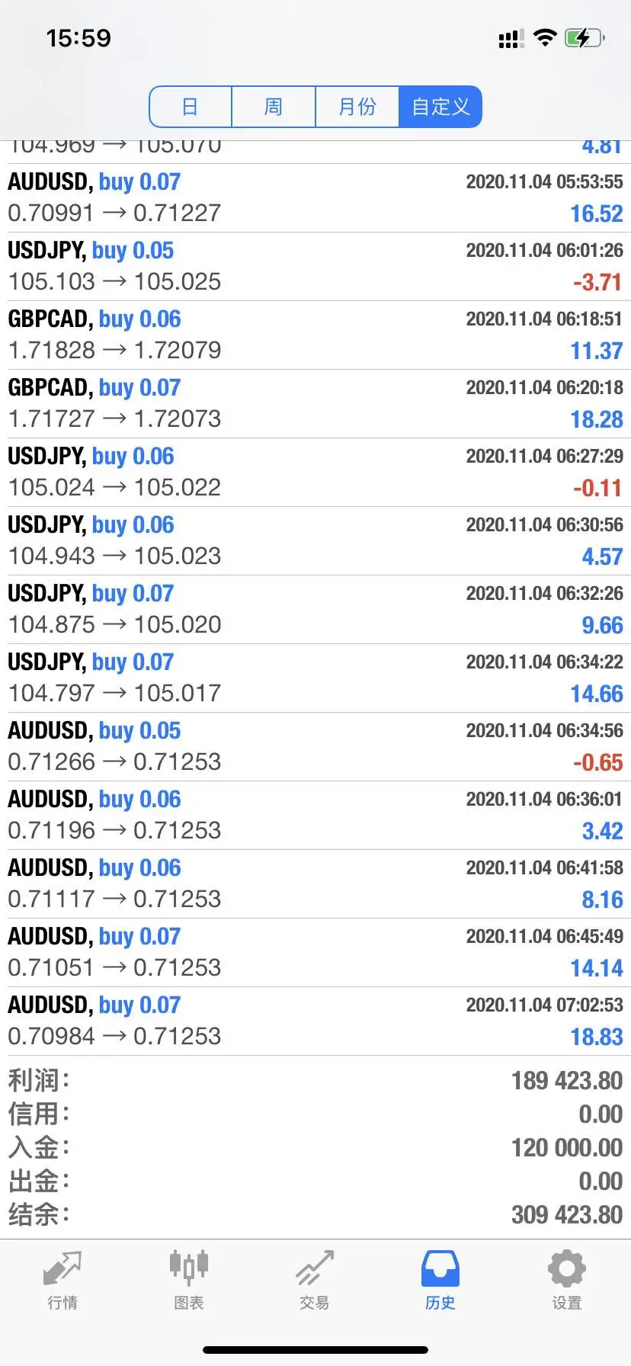Image resolution: width=631 pixels, height=1366 pixels.
Task: Open USDJPY trade with -3.71 loss
Action: click(x=315, y=267)
